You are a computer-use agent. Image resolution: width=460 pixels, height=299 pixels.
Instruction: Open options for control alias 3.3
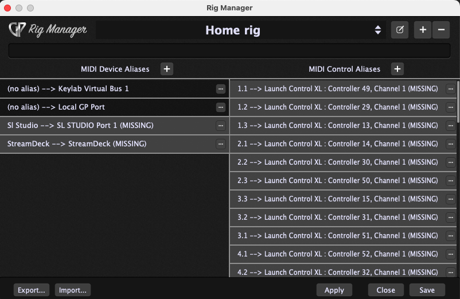pos(451,199)
